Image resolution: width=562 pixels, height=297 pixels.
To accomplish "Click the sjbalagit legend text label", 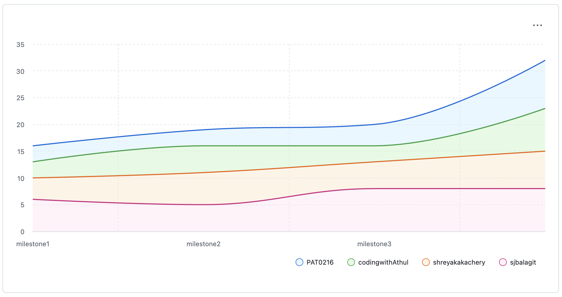I will [523, 262].
